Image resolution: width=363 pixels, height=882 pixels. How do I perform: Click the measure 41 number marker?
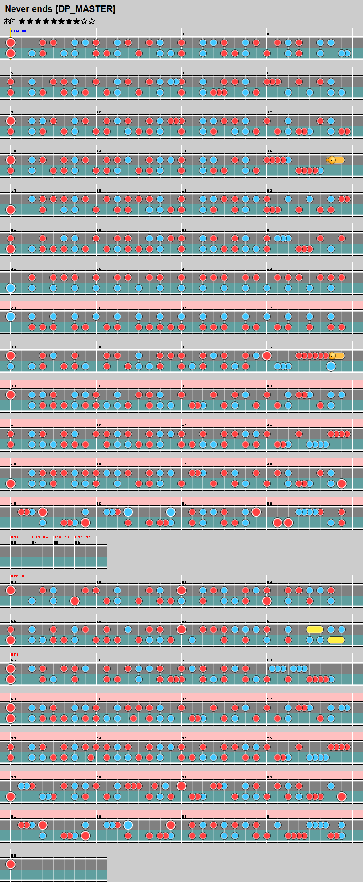tap(13, 425)
